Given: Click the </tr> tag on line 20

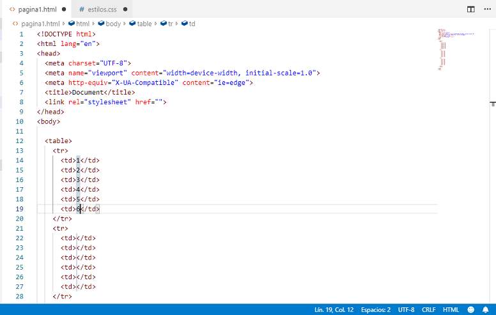Looking at the screenshot, I should click(x=62, y=219).
